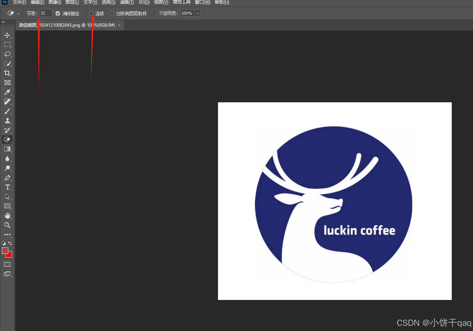Select the Clone Stamp tool

(x=7, y=121)
